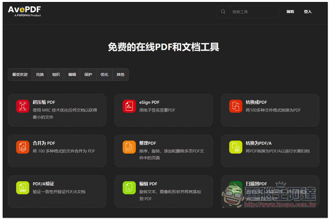Select the 最受欢迎 tab
This screenshot has width=330, height=220.
[20, 74]
